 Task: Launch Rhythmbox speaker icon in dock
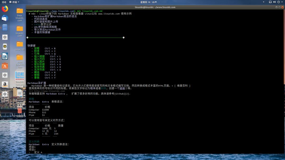coord(5,47)
